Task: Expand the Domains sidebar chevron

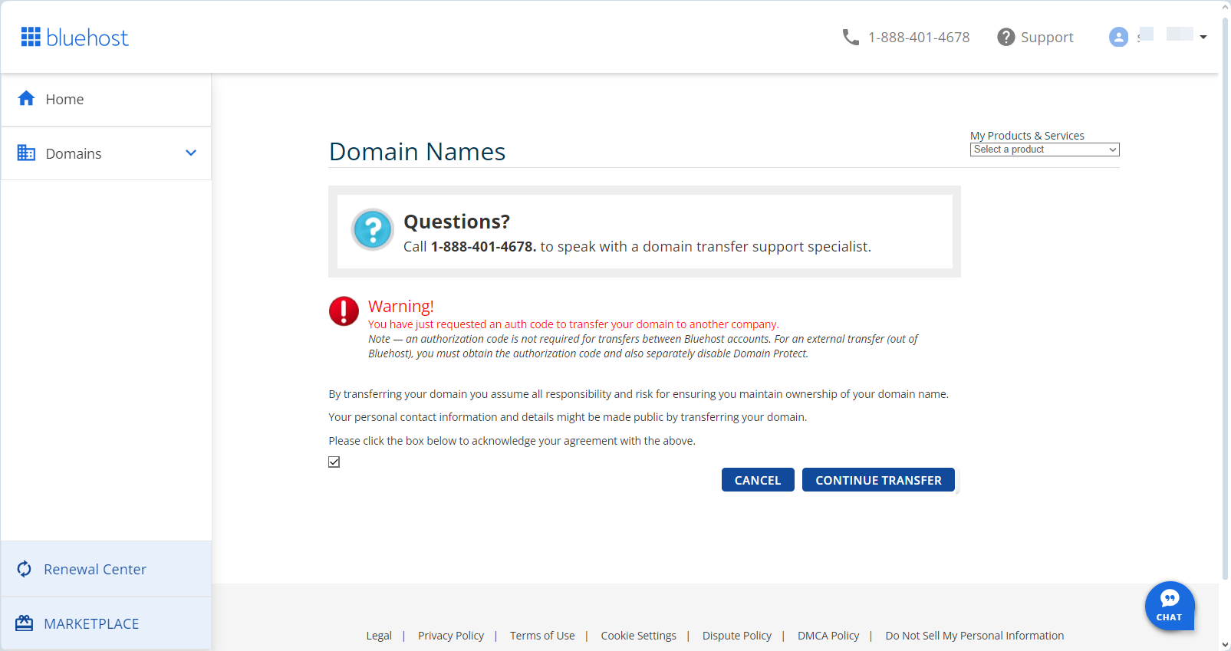Action: [191, 153]
